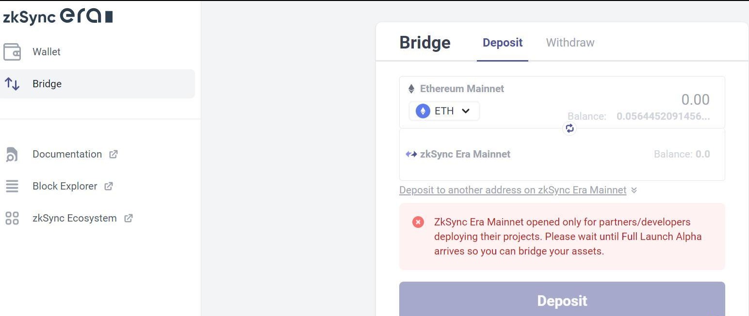Image resolution: width=749 pixels, height=316 pixels.
Task: Click Deposit to another address link
Action: tap(513, 190)
